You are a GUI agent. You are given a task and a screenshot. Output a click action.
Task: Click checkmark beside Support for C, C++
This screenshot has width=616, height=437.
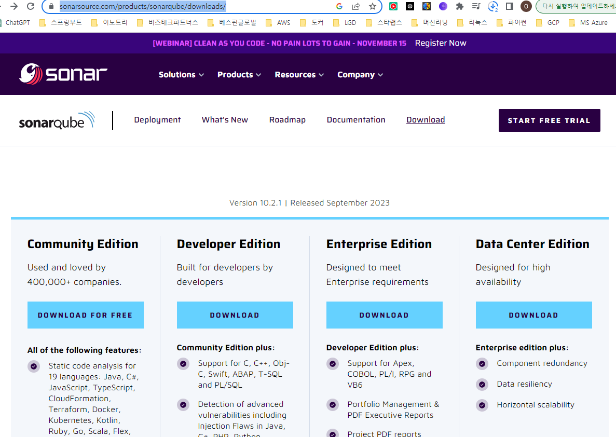[x=183, y=363]
